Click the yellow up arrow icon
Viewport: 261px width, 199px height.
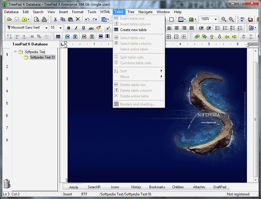coord(212,37)
